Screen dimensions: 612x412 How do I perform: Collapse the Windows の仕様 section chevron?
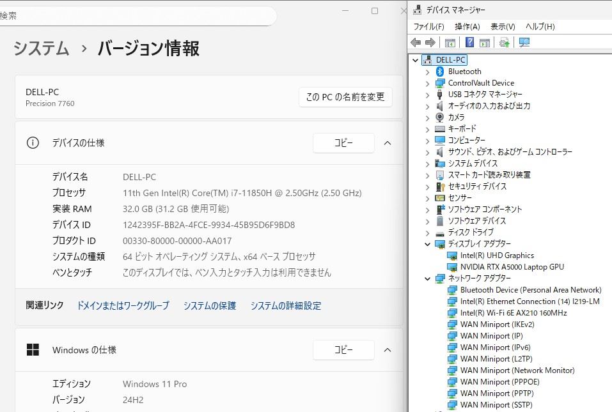387,350
